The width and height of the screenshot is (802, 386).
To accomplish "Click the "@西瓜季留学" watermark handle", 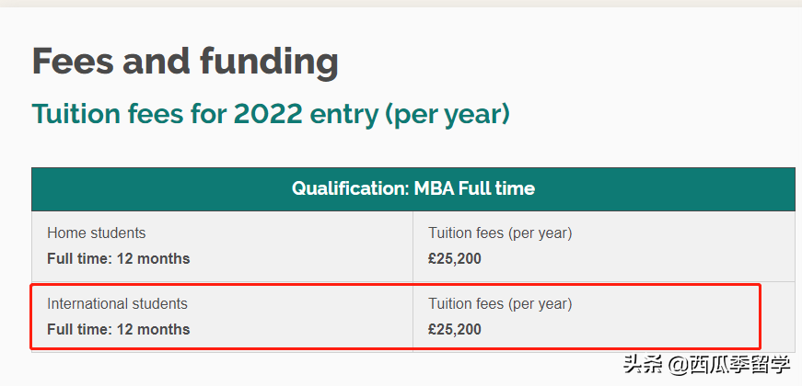I will [x=728, y=365].
